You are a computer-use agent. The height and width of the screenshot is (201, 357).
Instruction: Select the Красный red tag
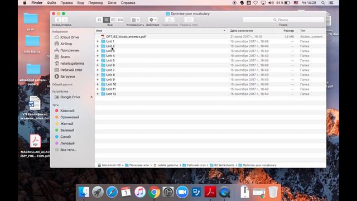tap(67, 111)
